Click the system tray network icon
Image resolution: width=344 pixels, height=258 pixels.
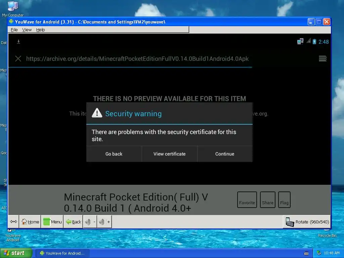coord(319,253)
